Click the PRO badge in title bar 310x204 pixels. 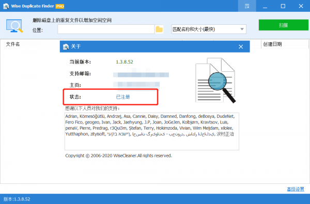click(x=60, y=6)
